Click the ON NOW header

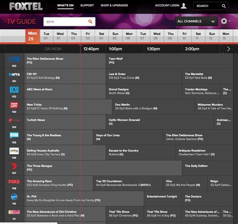click(53, 49)
